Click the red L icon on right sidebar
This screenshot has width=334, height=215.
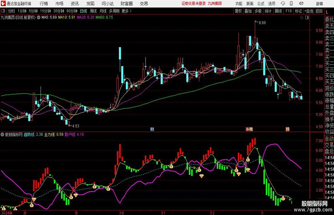tap(327, 12)
